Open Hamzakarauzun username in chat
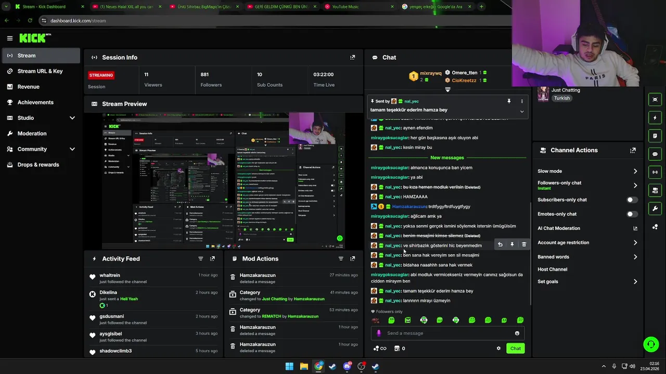 click(409, 206)
